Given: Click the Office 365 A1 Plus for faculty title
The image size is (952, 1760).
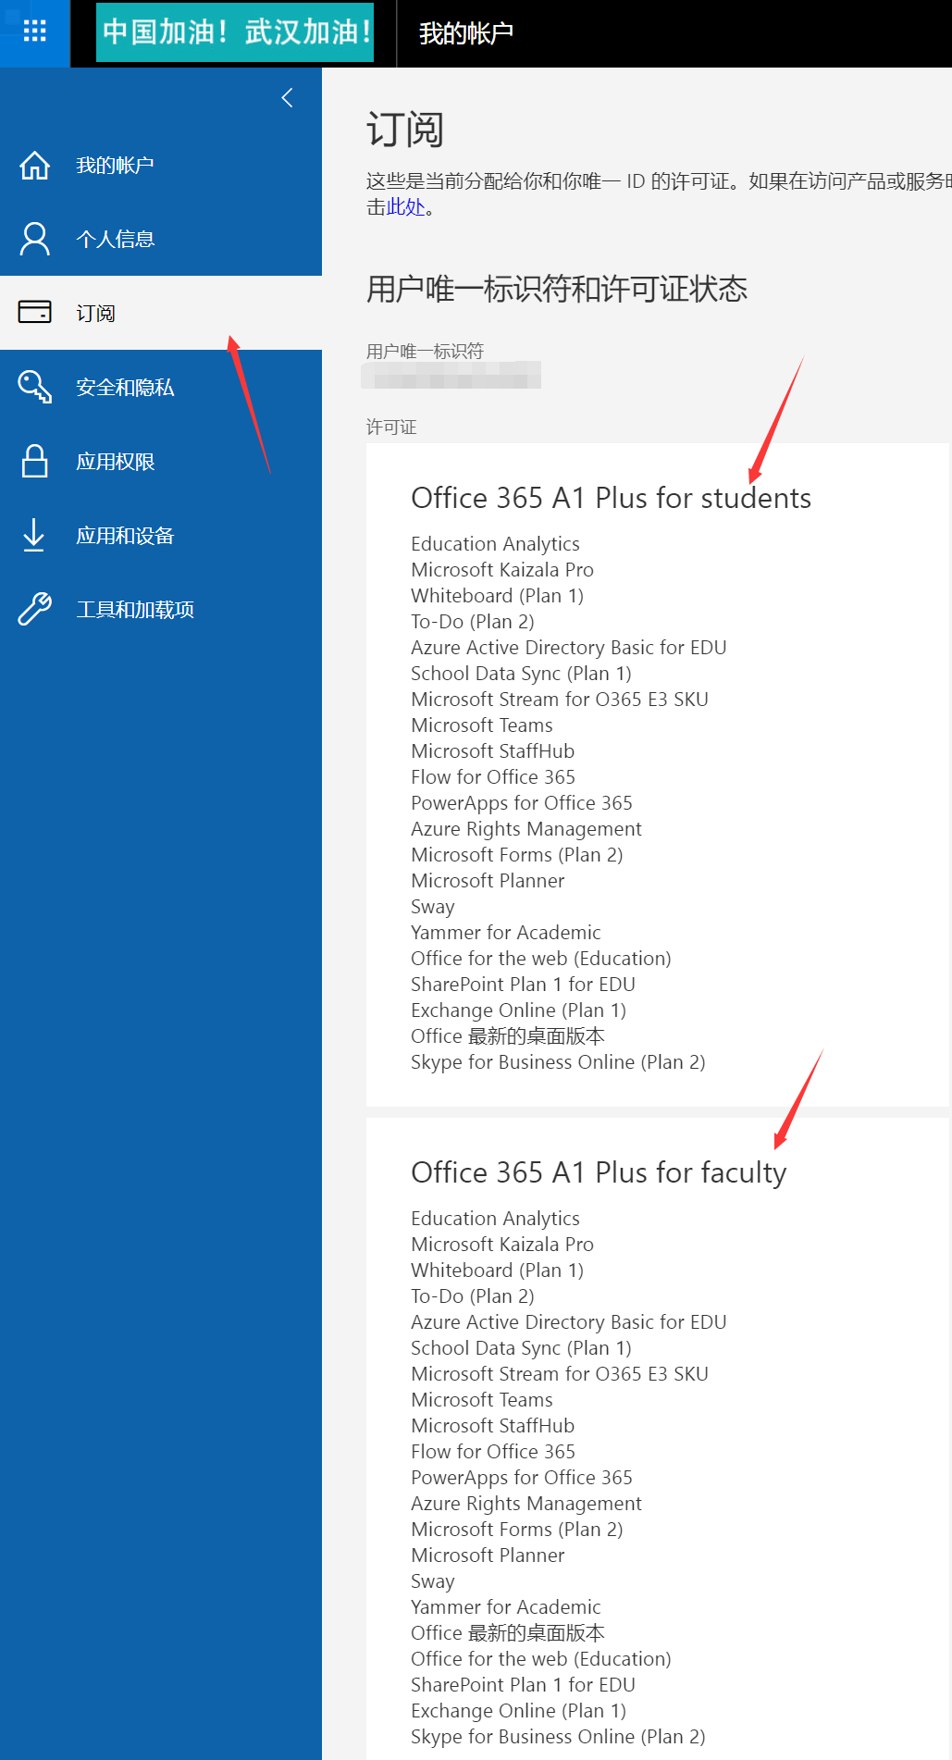Looking at the screenshot, I should (599, 1172).
